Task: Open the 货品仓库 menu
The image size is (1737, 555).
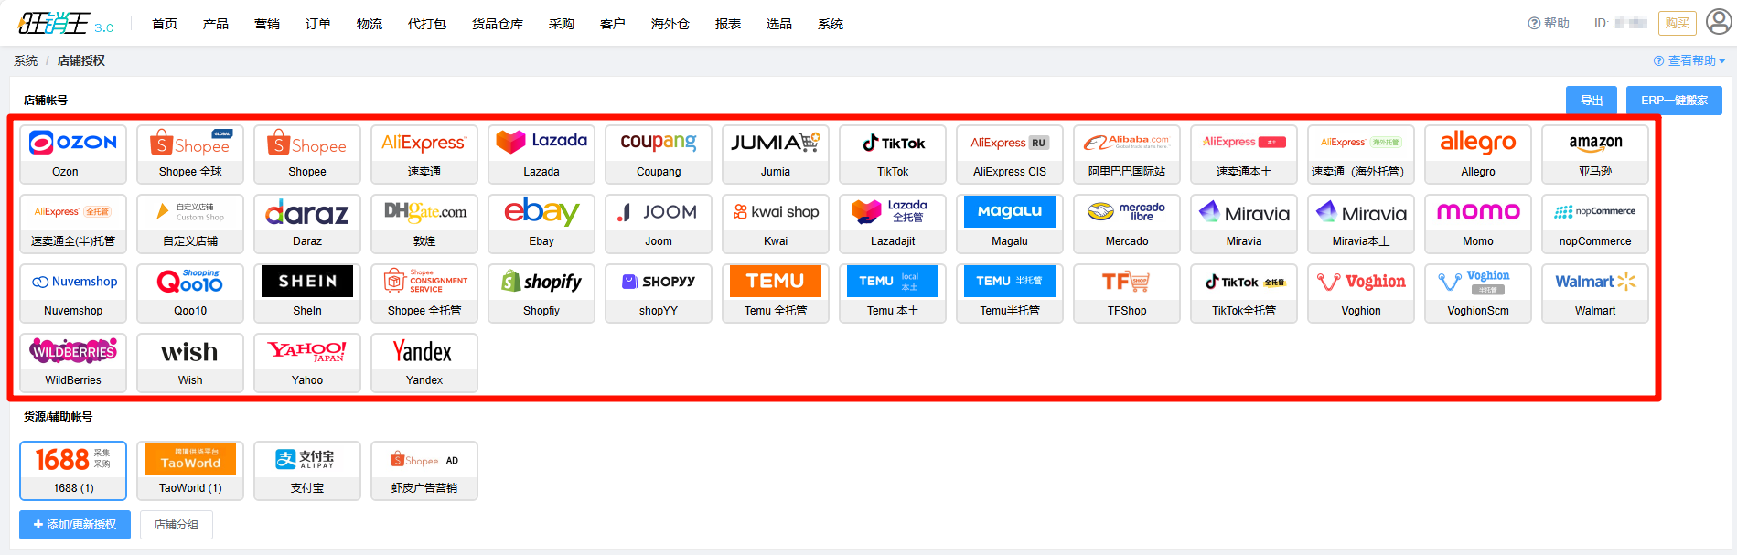Action: [x=498, y=24]
